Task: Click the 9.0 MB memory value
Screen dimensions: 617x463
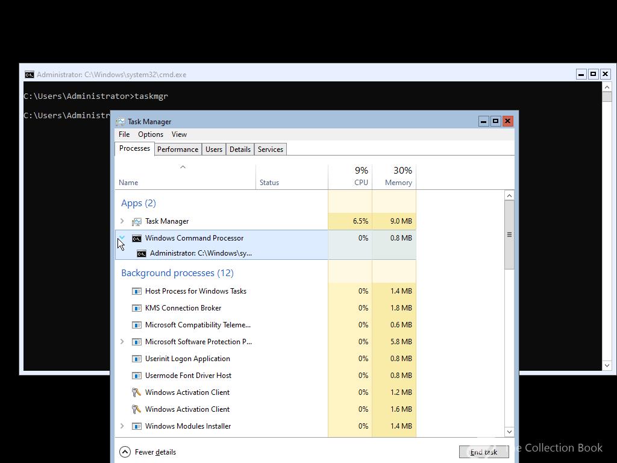Action: (401, 222)
